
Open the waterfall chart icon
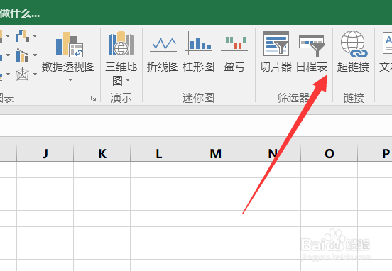pyautogui.click(x=22, y=35)
